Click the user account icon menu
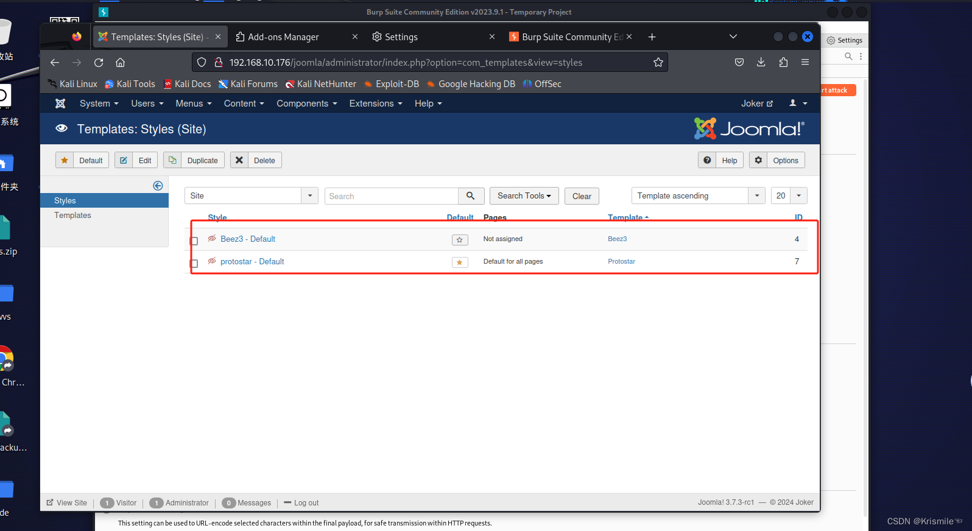Viewport: 972px width, 531px height. pos(798,104)
